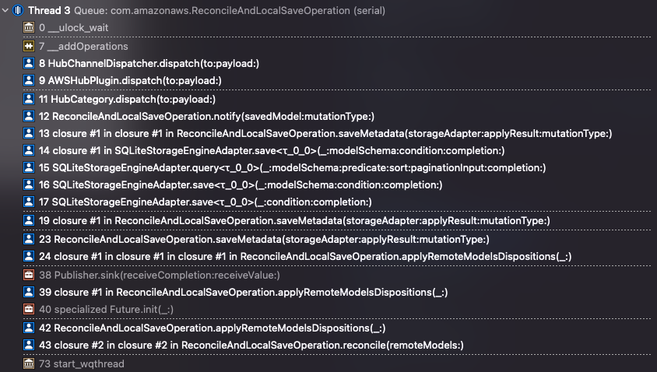Screen dimensions: 657x372
Task: Select frame 13 closure in saveMetadata
Action: pos(325,134)
